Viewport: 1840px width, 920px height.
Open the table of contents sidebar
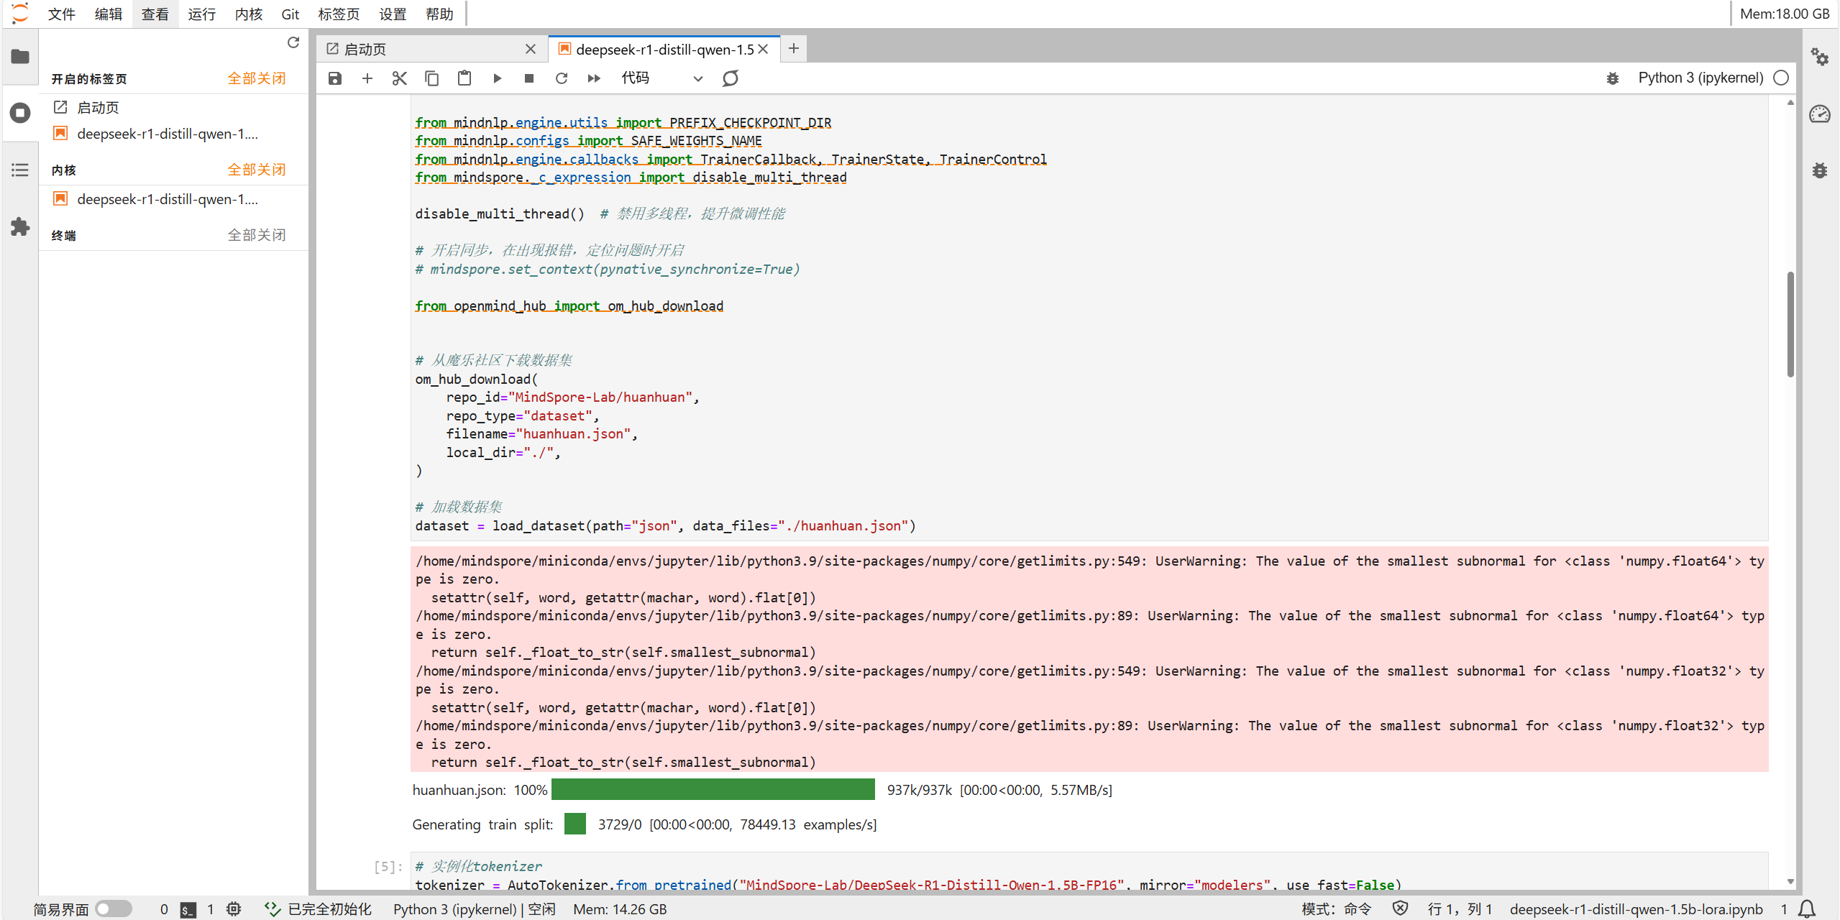click(x=20, y=170)
